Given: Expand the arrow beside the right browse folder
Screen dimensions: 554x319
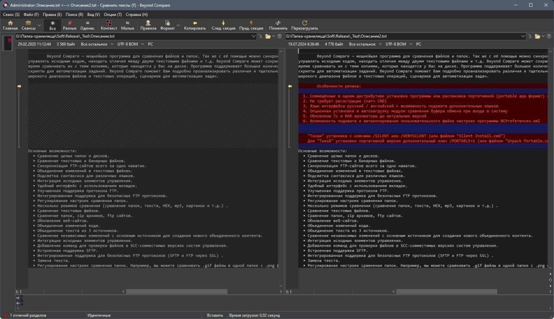Looking at the screenshot, I should click(x=543, y=36).
